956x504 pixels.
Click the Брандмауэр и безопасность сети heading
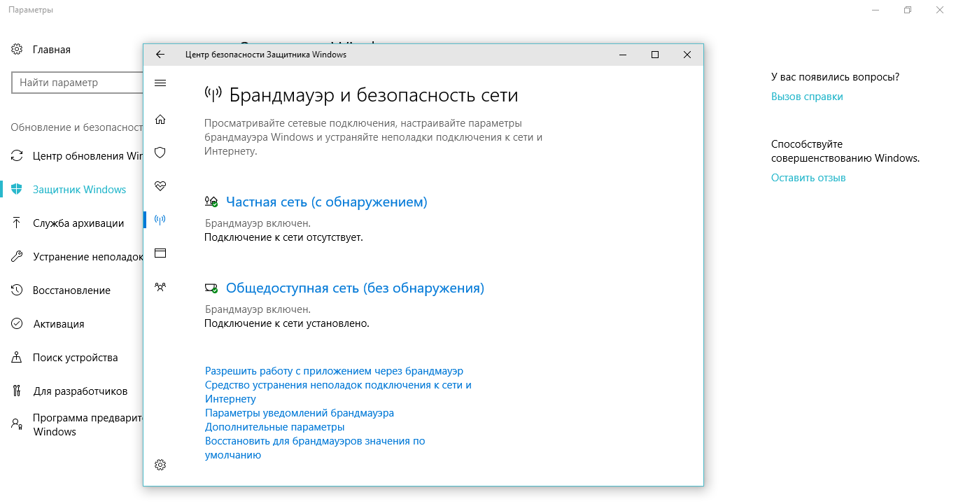[374, 95]
